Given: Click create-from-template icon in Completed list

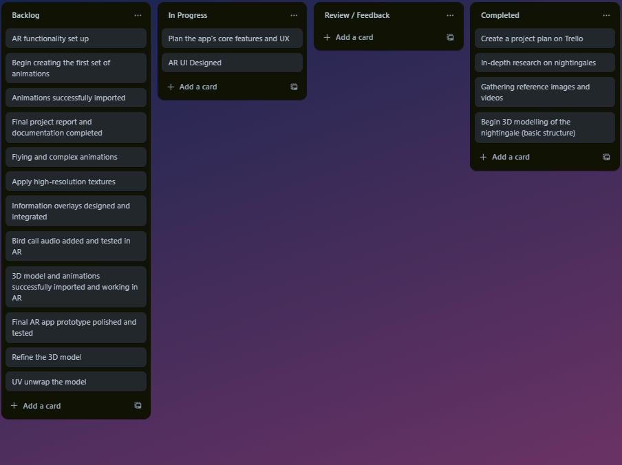Looking at the screenshot, I should (606, 158).
